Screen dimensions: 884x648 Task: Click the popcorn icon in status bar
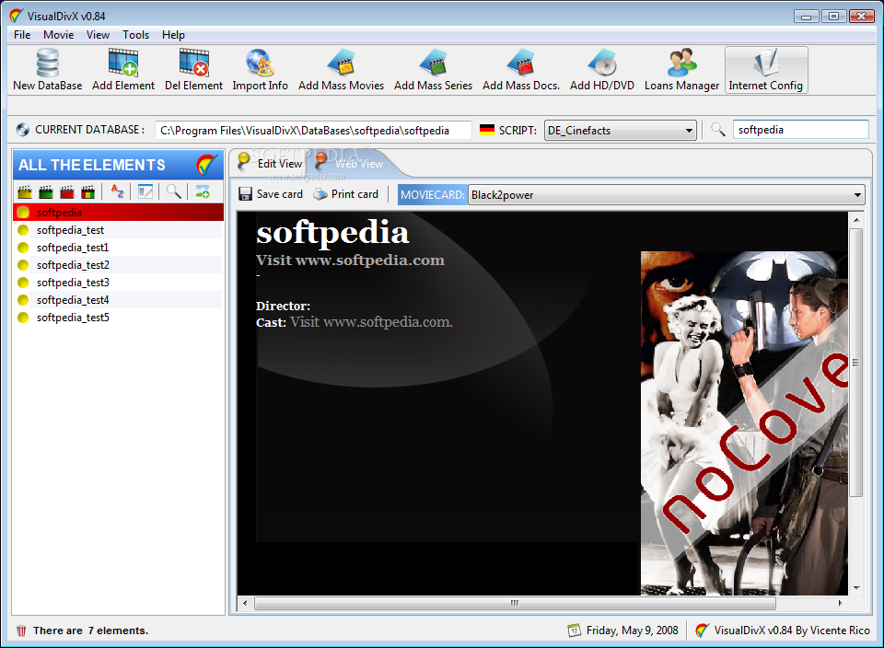pyautogui.click(x=21, y=631)
